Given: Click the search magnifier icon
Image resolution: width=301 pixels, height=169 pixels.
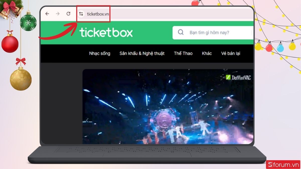Looking at the screenshot, I should [x=181, y=32].
